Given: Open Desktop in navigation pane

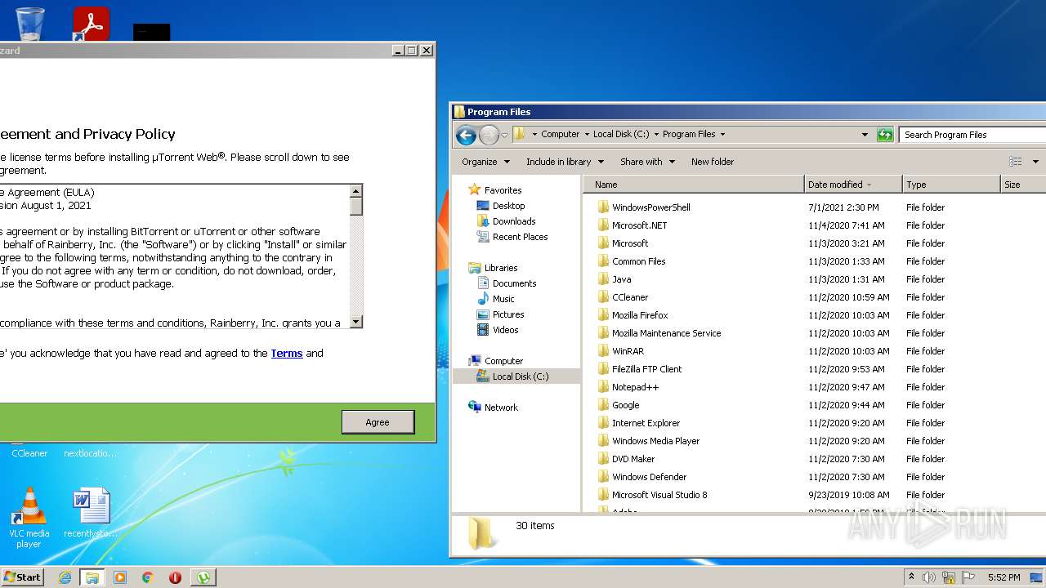Looking at the screenshot, I should pyautogui.click(x=508, y=206).
